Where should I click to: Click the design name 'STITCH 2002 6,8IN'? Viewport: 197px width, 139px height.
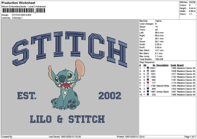pyautogui.click(x=22, y=15)
